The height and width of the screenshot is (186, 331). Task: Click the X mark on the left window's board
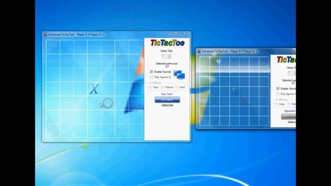click(x=94, y=89)
